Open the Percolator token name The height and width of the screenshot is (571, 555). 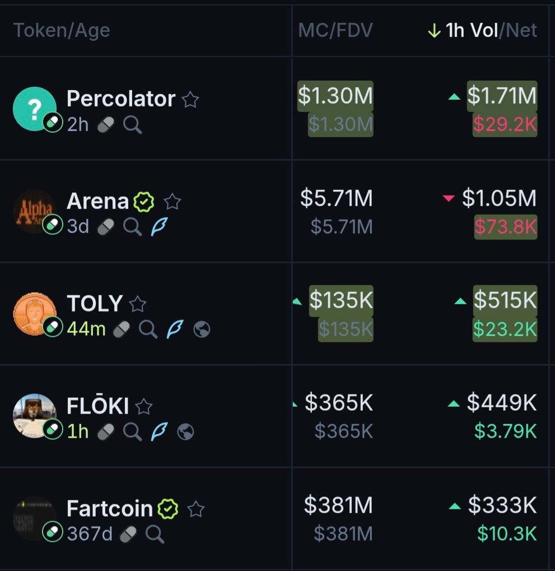click(x=121, y=99)
